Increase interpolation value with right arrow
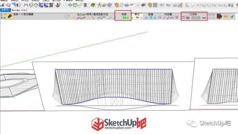Screen dimensions: 238x134 (x=155, y=18)
